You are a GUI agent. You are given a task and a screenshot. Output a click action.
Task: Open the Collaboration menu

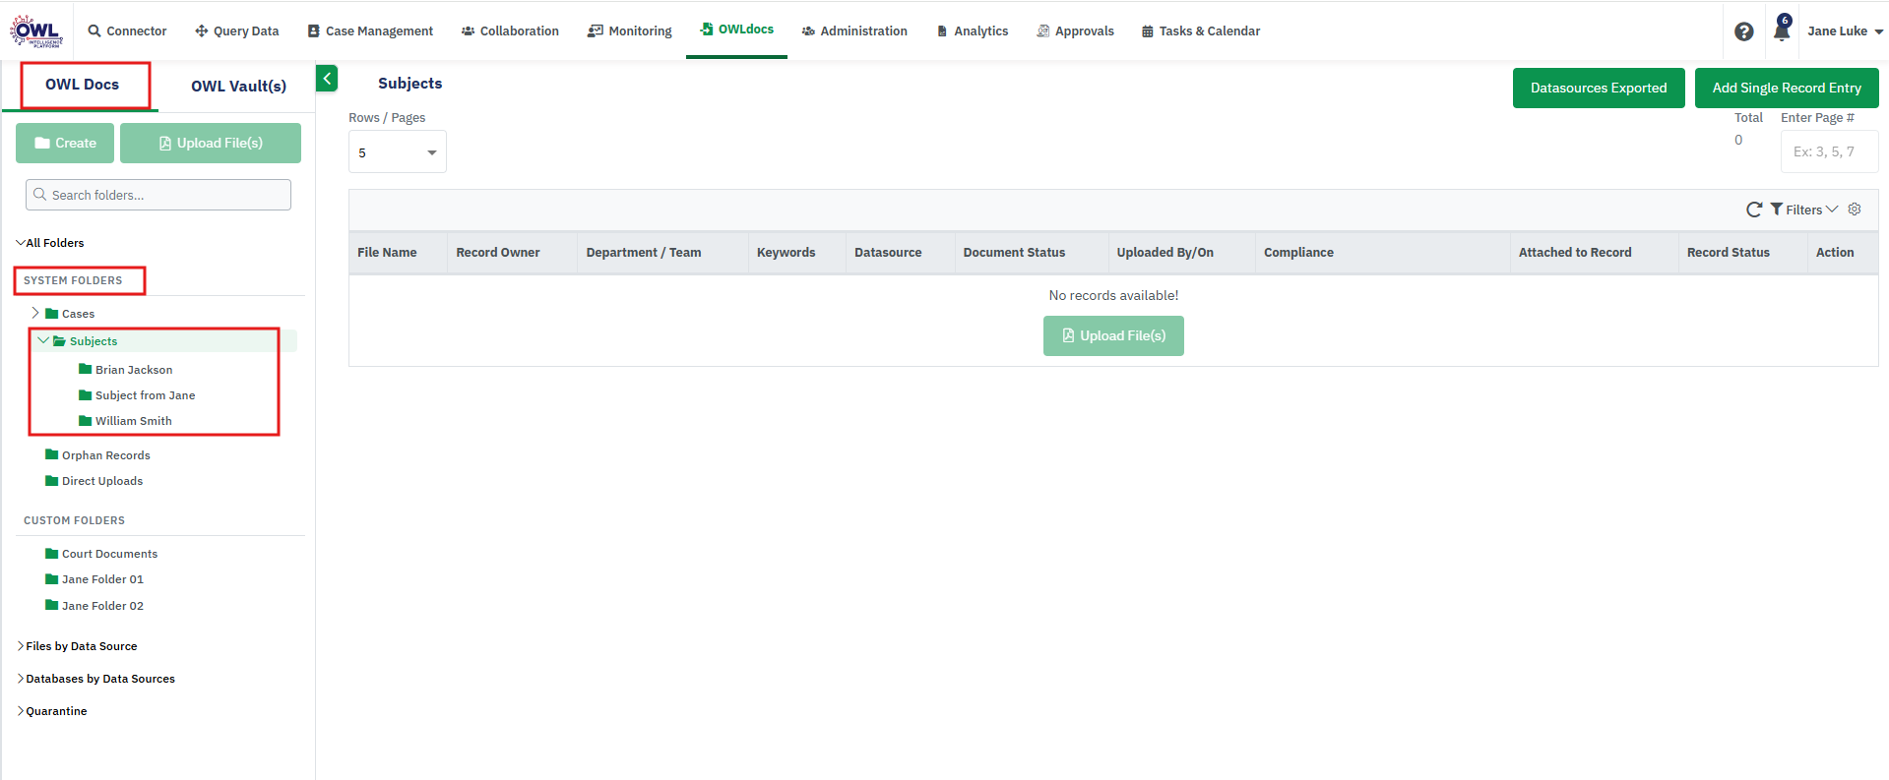[x=510, y=31]
